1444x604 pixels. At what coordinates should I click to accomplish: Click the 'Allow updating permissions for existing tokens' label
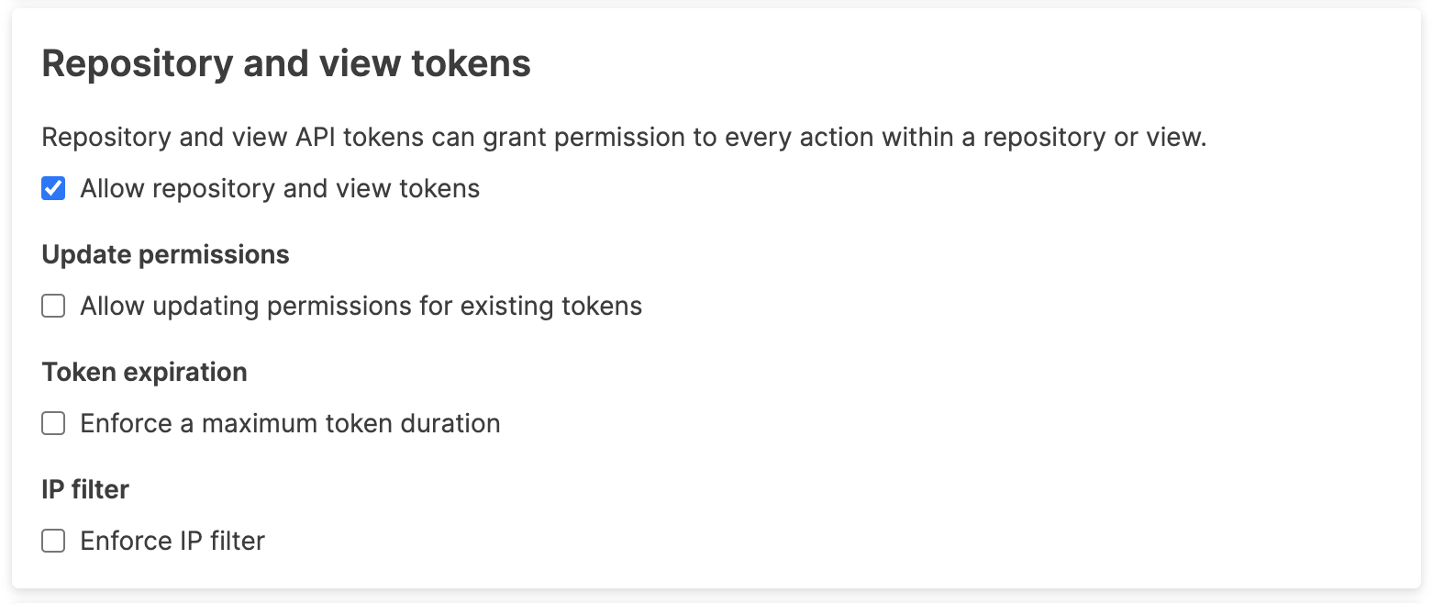361,307
